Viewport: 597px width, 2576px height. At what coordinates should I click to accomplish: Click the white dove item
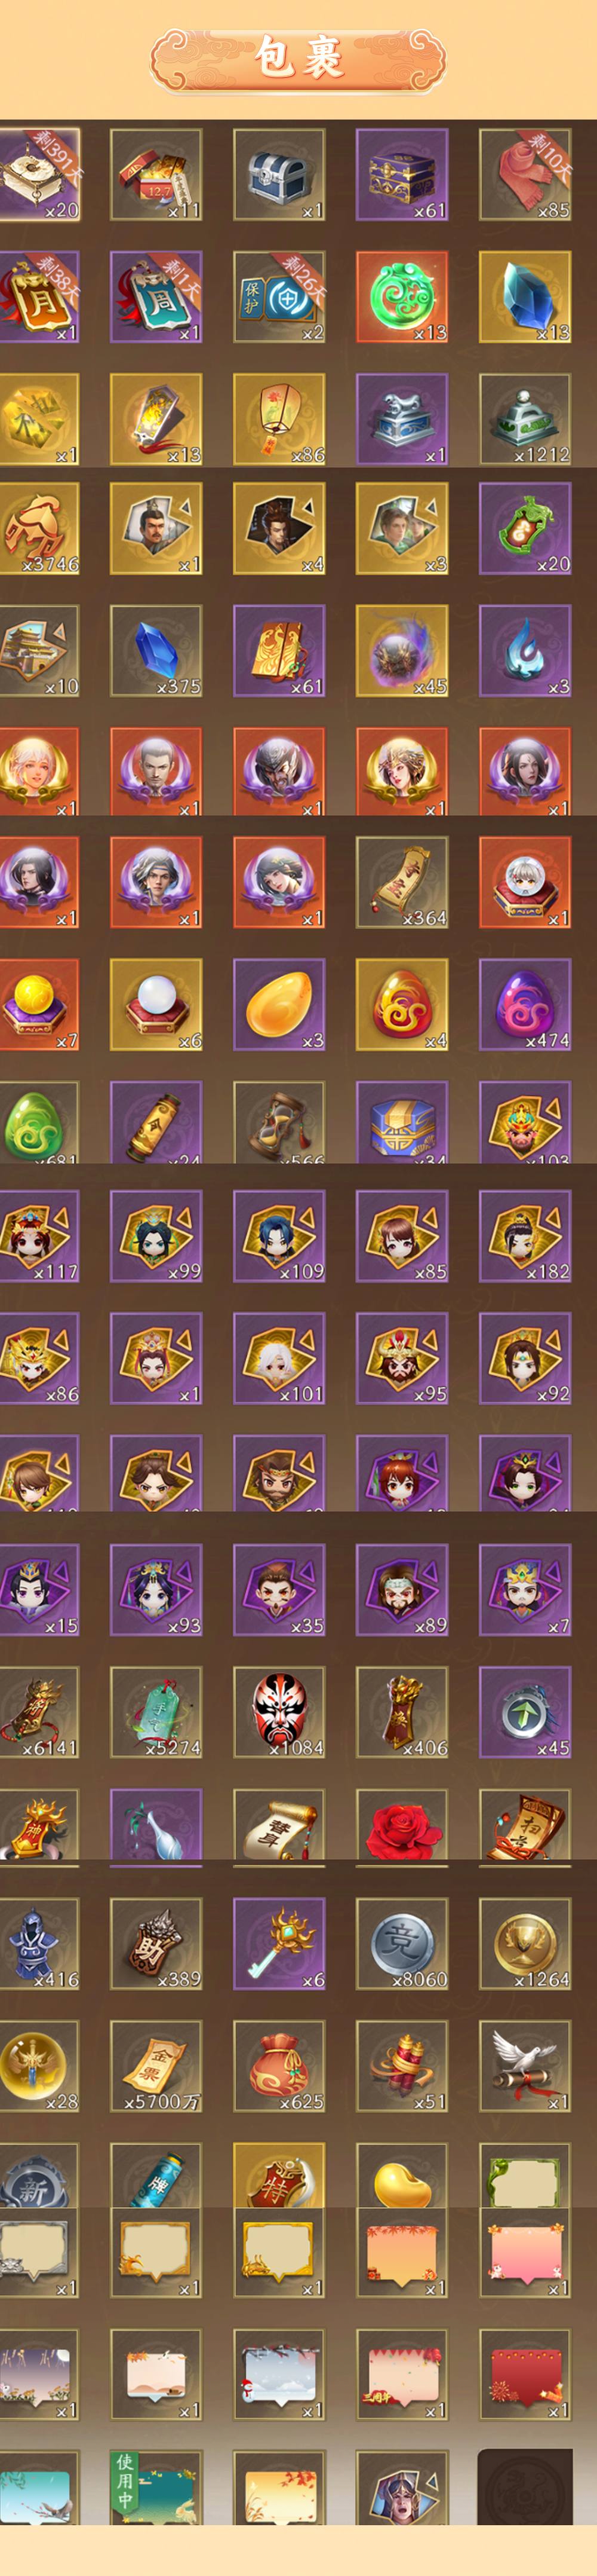525,2066
